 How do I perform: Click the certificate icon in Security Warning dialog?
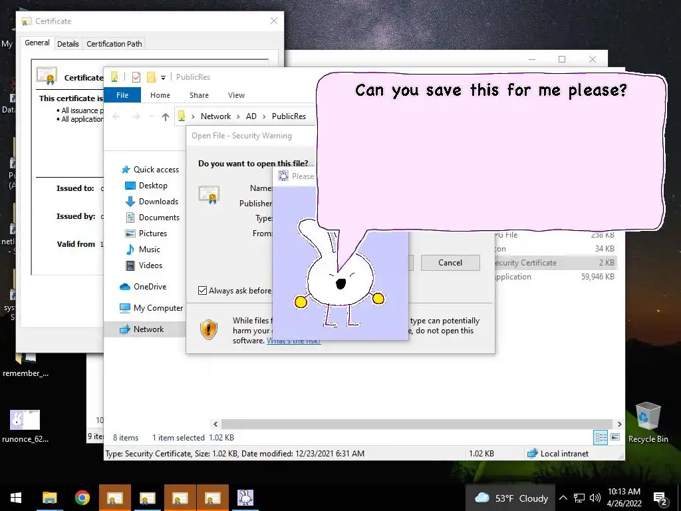click(209, 195)
